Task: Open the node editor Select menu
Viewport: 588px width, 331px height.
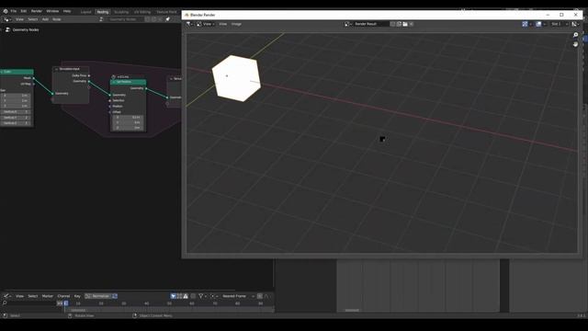Action: click(x=33, y=19)
